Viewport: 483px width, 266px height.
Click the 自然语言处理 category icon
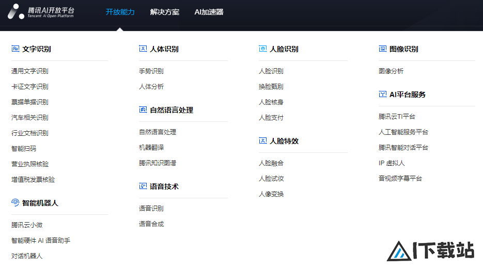click(143, 109)
